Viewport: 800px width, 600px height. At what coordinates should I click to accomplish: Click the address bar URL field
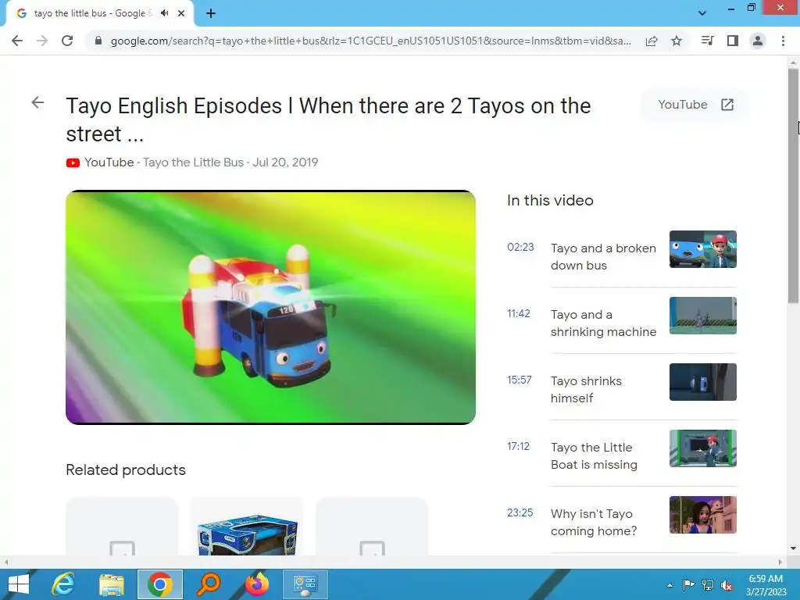click(370, 41)
